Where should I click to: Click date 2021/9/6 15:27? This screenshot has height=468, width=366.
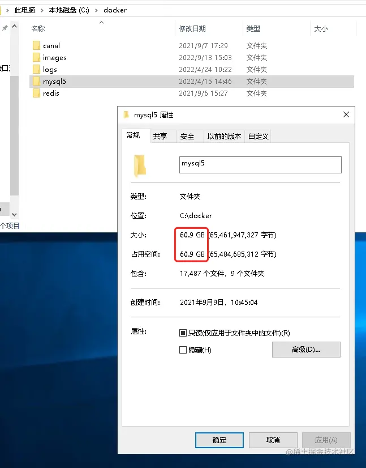click(x=203, y=93)
